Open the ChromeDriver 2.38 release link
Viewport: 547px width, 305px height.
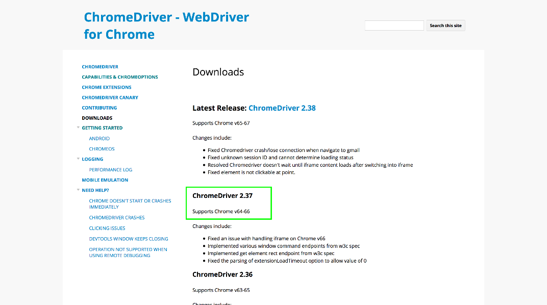click(x=282, y=108)
